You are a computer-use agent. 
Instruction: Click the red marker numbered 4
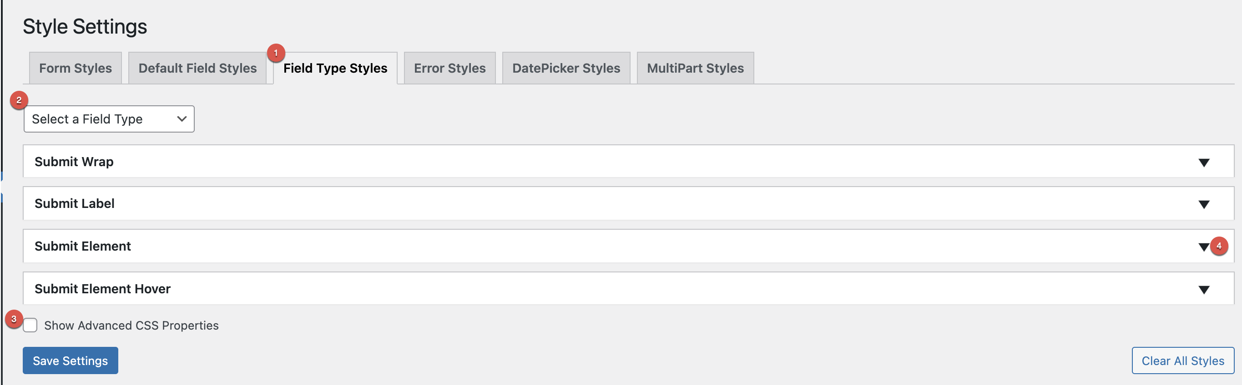coord(1220,246)
